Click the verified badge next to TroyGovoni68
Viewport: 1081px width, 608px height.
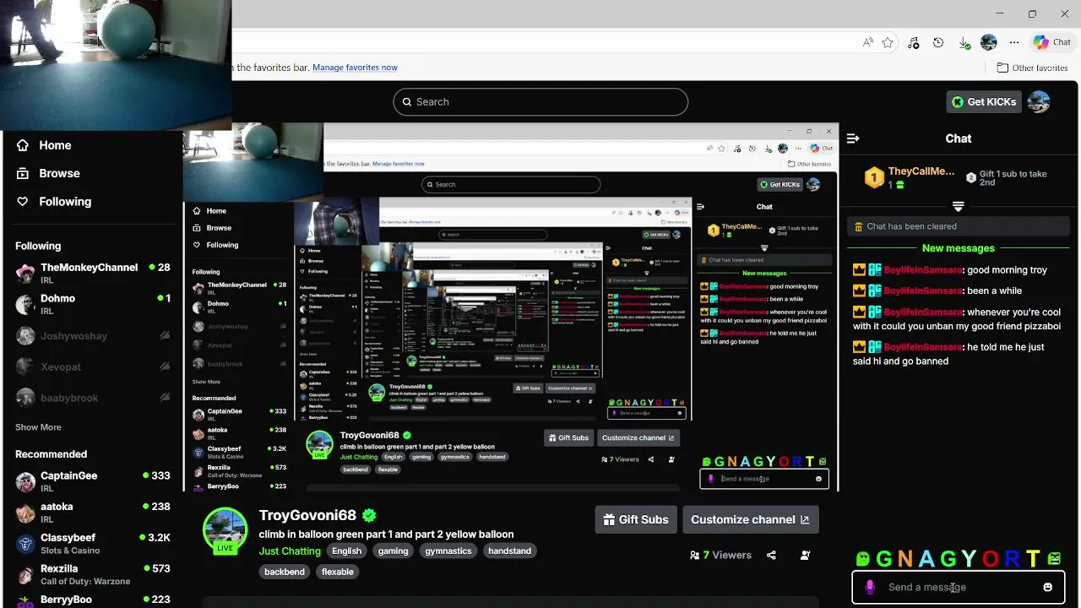[x=369, y=515]
